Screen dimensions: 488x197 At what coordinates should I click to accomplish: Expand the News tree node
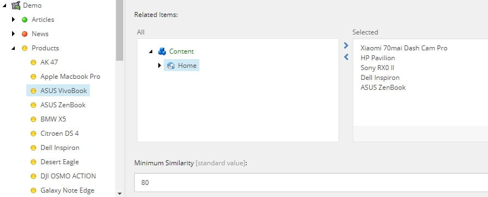tap(13, 33)
